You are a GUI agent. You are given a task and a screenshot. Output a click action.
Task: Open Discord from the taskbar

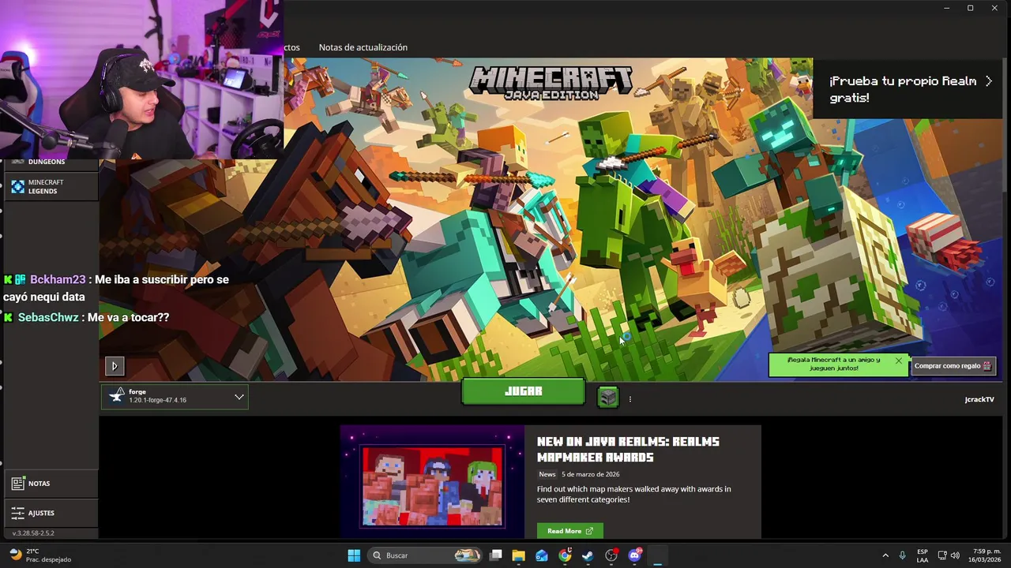634,555
